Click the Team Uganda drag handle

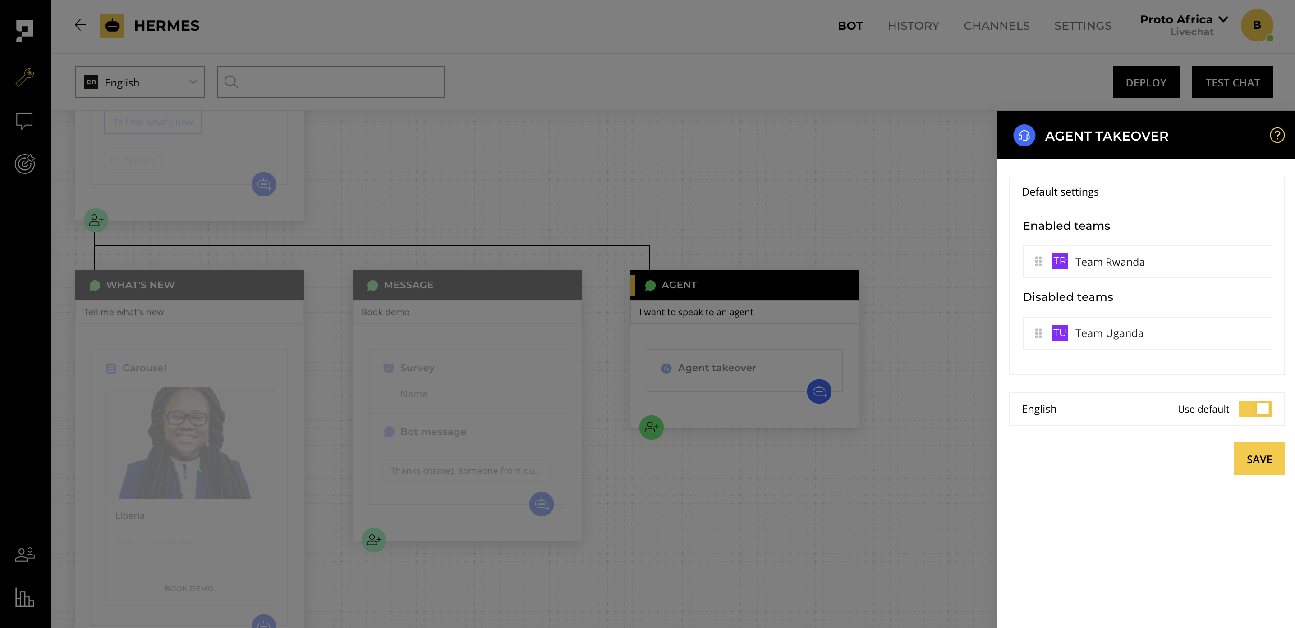tap(1038, 333)
